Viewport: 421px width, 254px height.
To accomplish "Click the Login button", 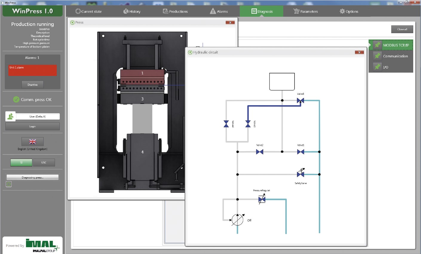I will point(33,126).
